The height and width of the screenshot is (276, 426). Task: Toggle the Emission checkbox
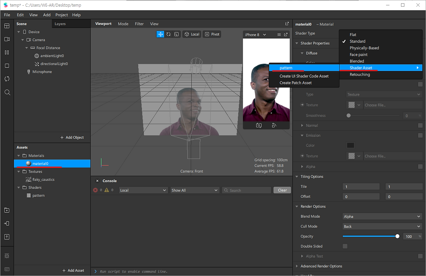click(420, 135)
